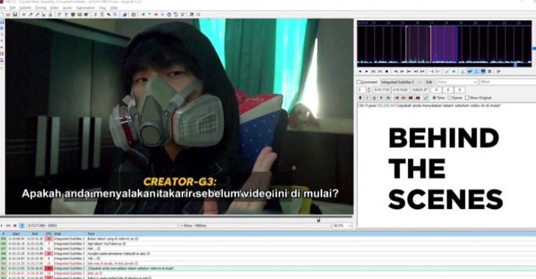Image resolution: width=536 pixels, height=279 pixels.
Task: Open the Edit menu
Action: 13,7
